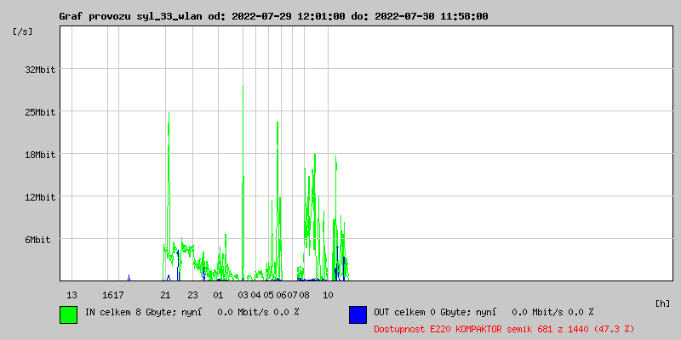Click the [/s] unit label
The image size is (681, 340).
[x=24, y=31]
